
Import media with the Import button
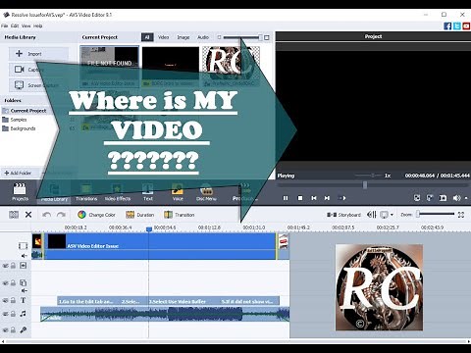click(38, 54)
